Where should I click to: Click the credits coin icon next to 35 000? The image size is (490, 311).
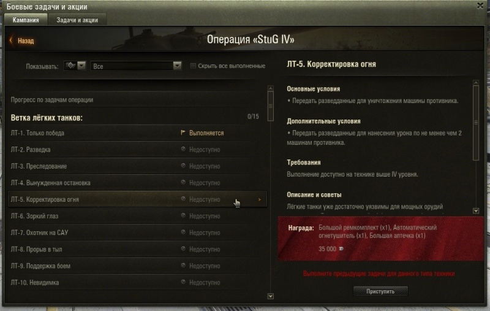click(341, 248)
